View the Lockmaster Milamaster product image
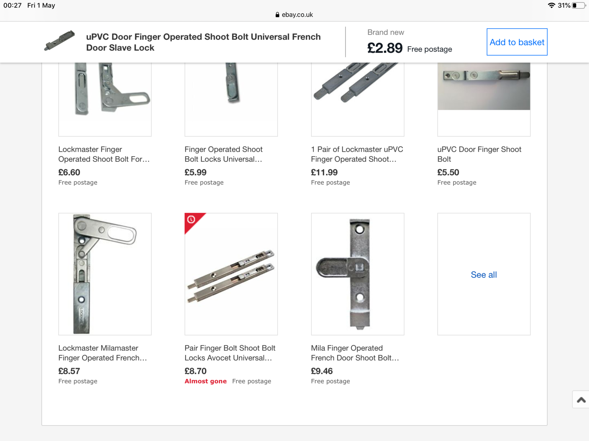 tap(105, 274)
